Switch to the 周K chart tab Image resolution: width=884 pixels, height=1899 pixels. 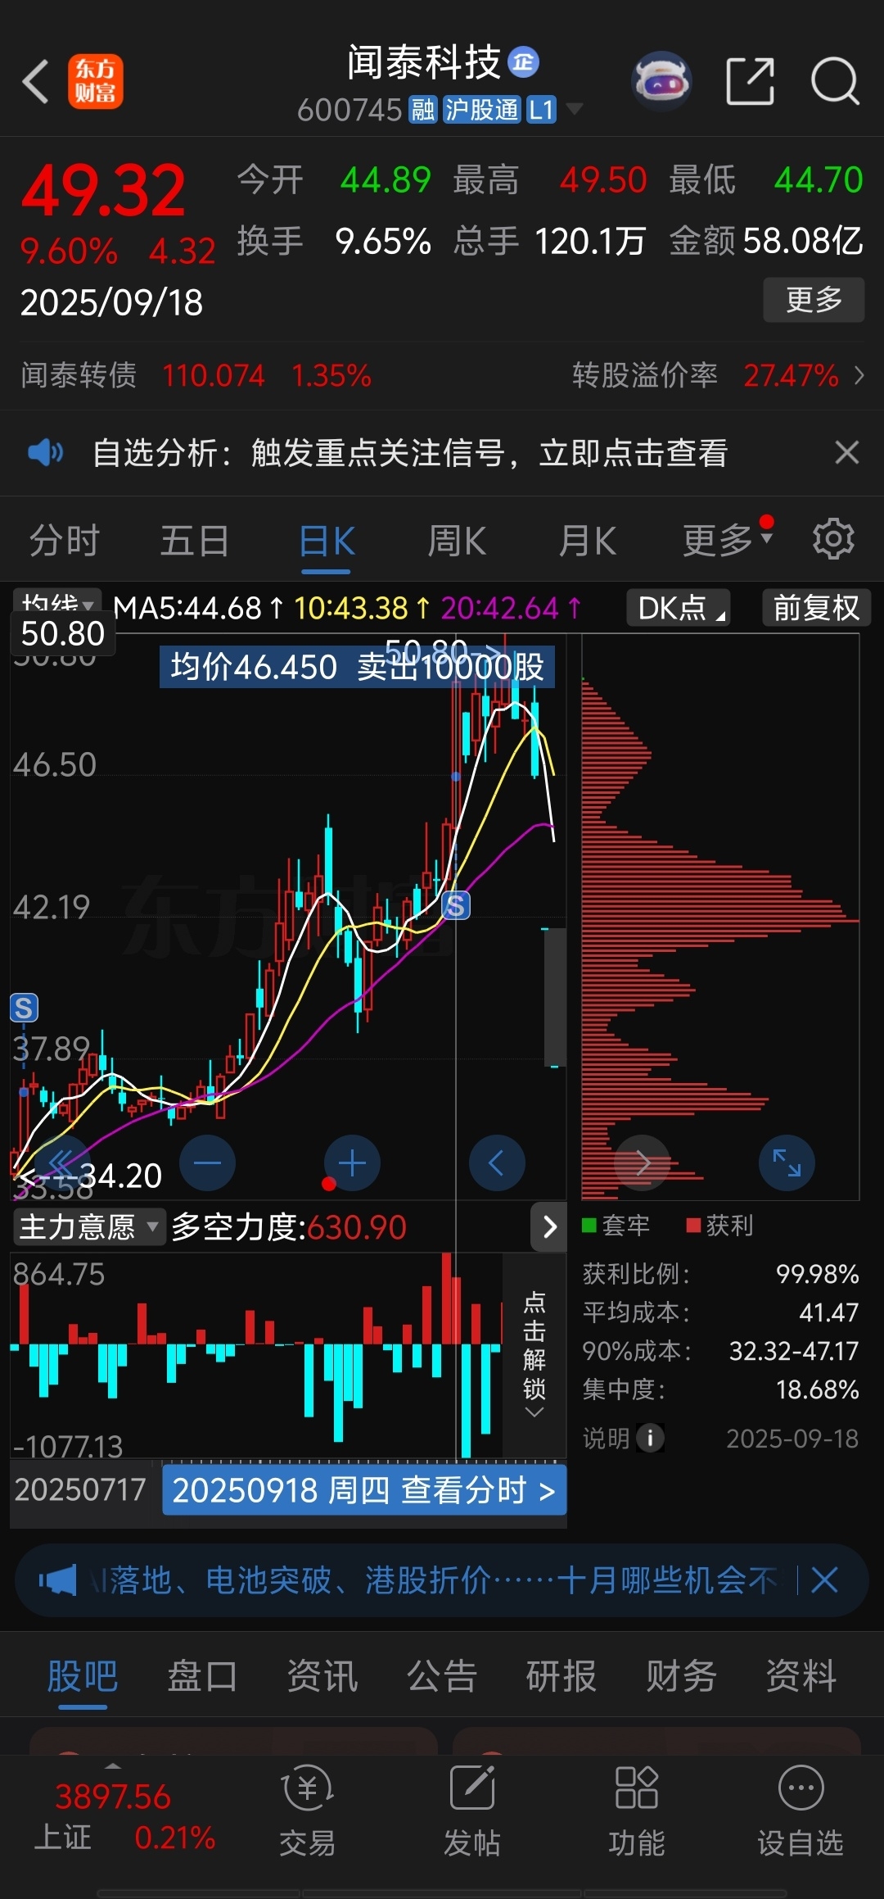(x=457, y=541)
